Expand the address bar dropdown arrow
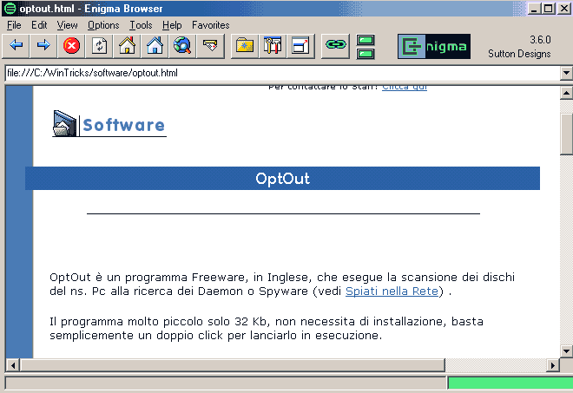Screen dimensions: 573x393 [x=566, y=73]
